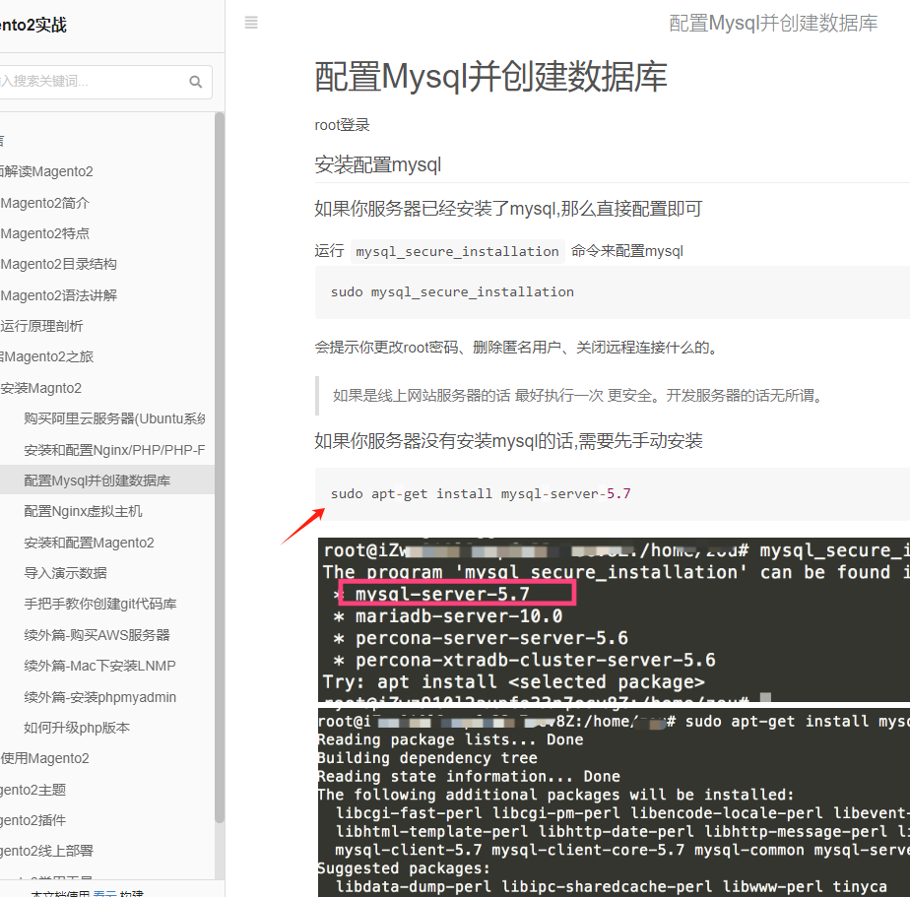Focus the keyword search input field
Viewport: 910px width, 897px height.
[x=89, y=82]
